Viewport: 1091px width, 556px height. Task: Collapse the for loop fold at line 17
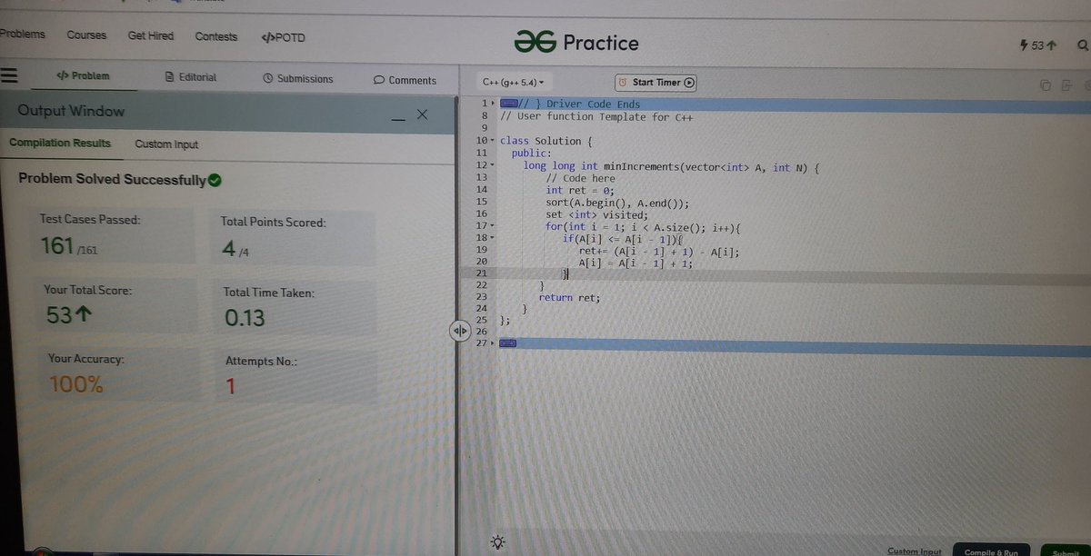[x=492, y=225]
